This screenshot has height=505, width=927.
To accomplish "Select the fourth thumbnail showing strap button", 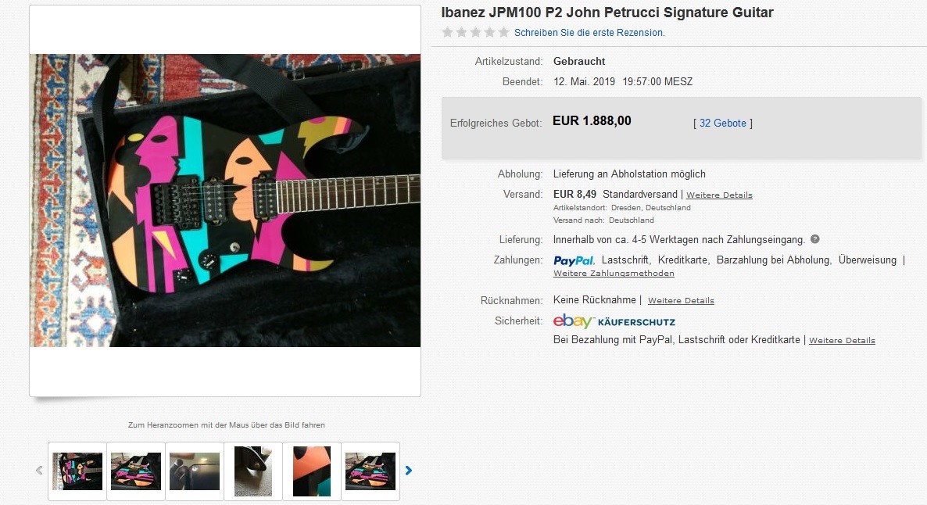I will tap(253, 471).
